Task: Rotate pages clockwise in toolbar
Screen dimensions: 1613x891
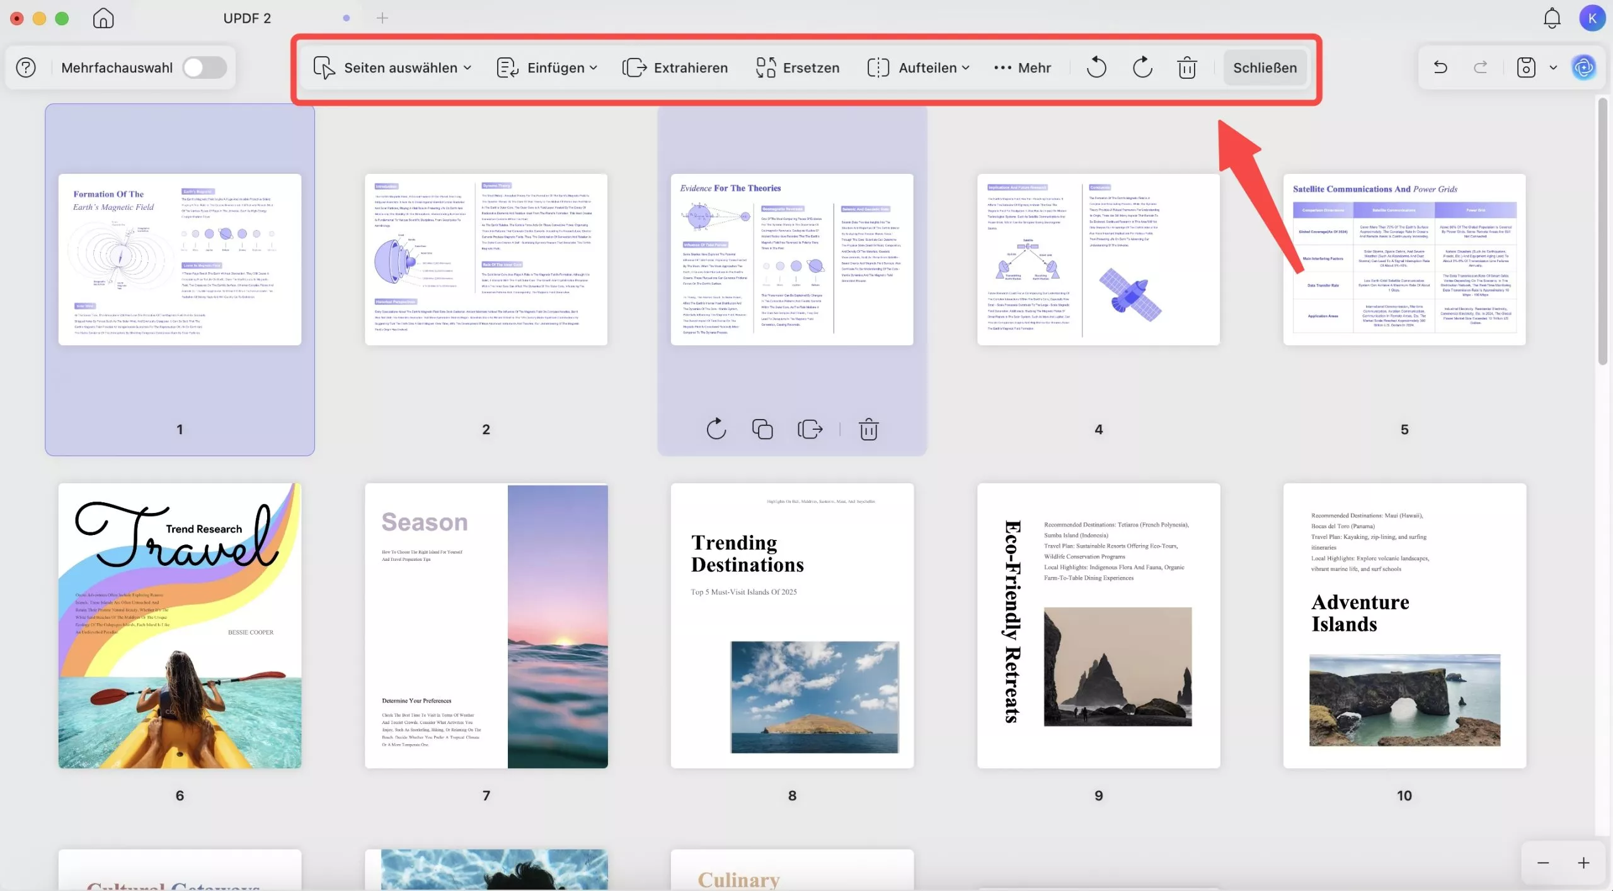Action: (1142, 67)
